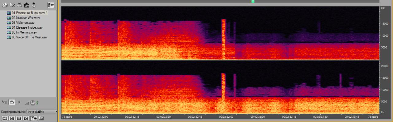The height and width of the screenshot is (122, 393).
Task: Click 20000 label on lower frequency scale
Action: (385, 66)
